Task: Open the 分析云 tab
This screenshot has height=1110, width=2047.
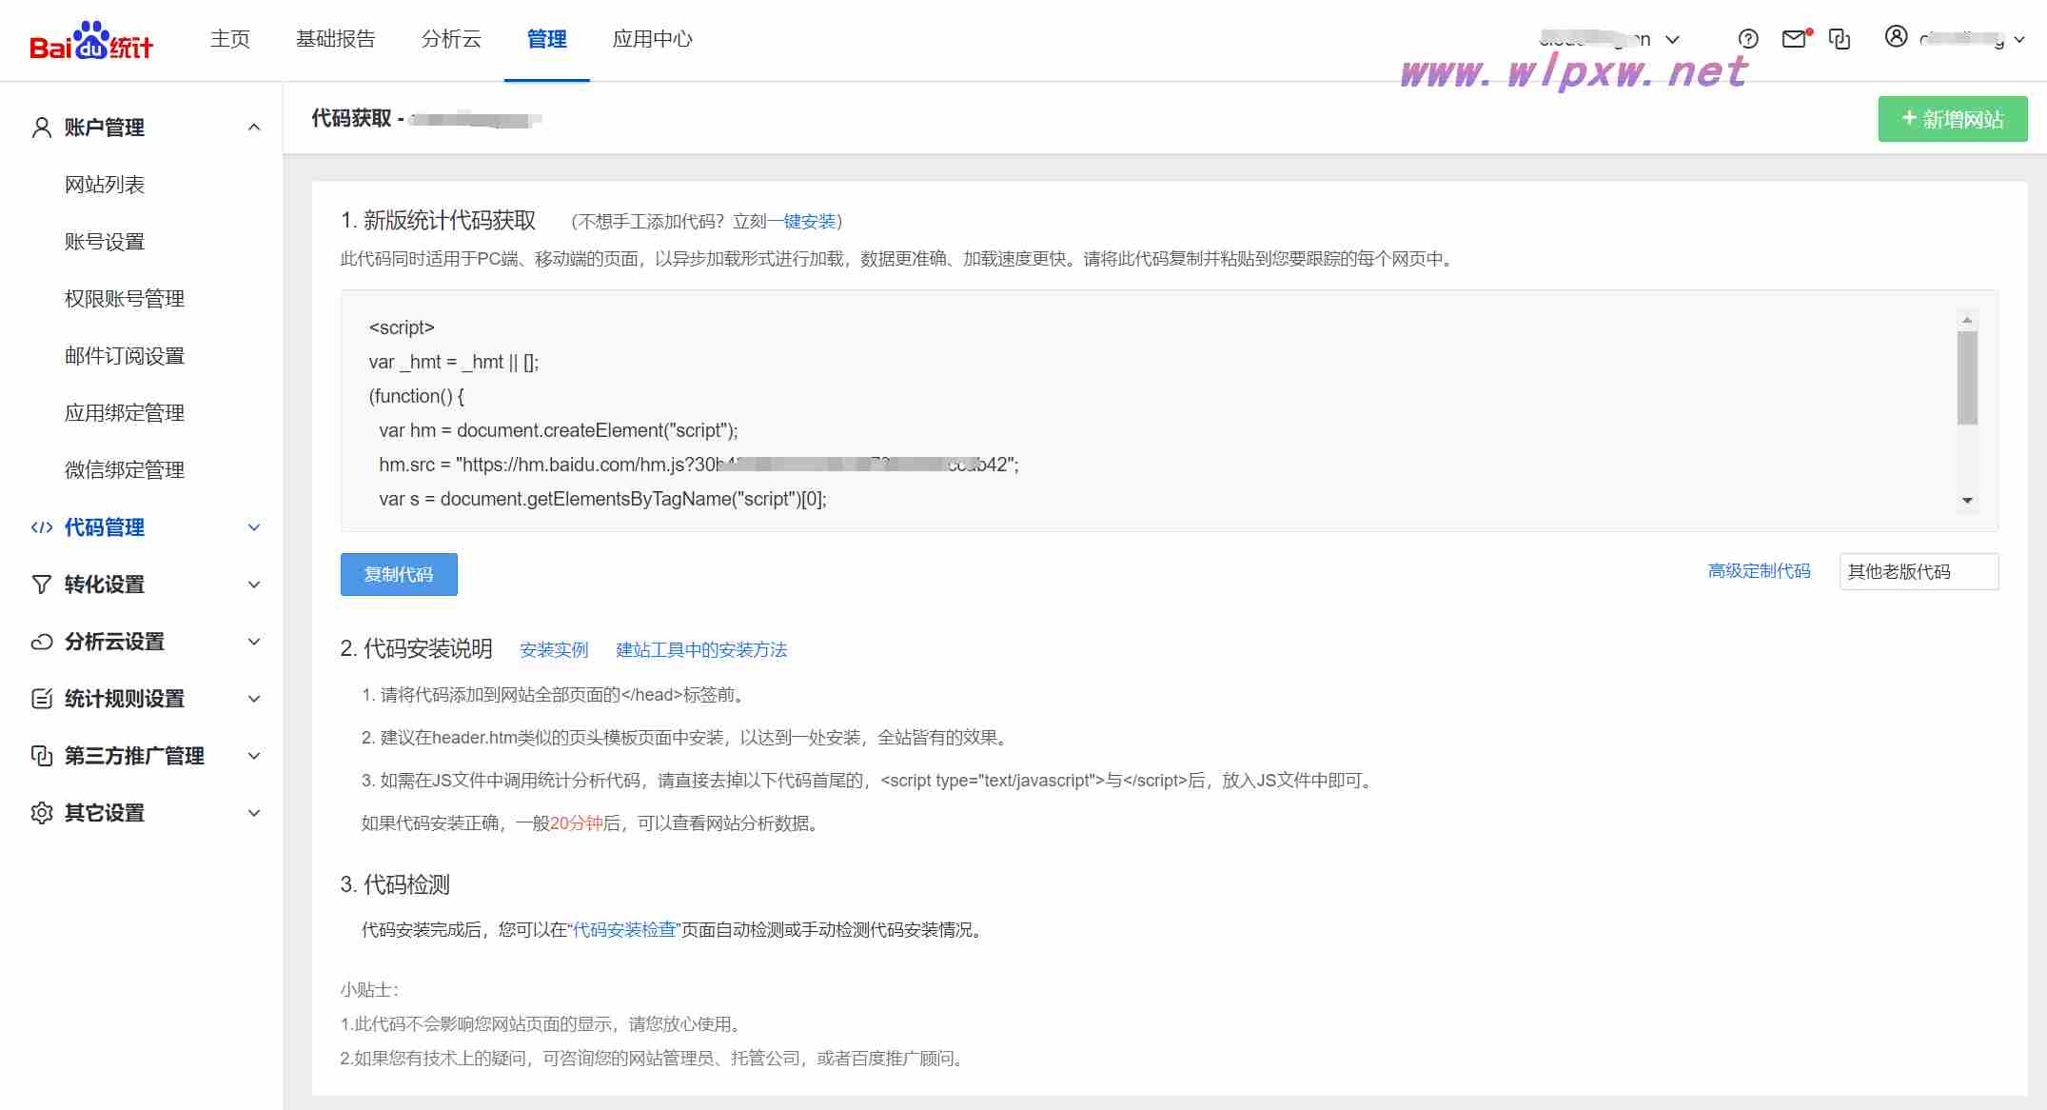Action: (x=452, y=39)
